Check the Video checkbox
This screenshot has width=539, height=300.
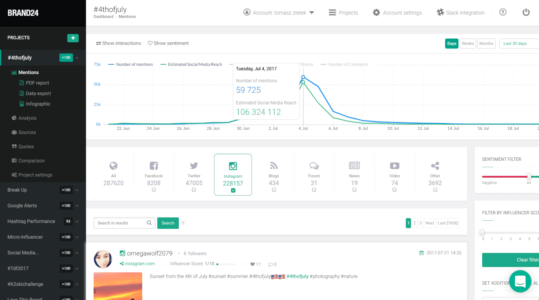coord(395,190)
